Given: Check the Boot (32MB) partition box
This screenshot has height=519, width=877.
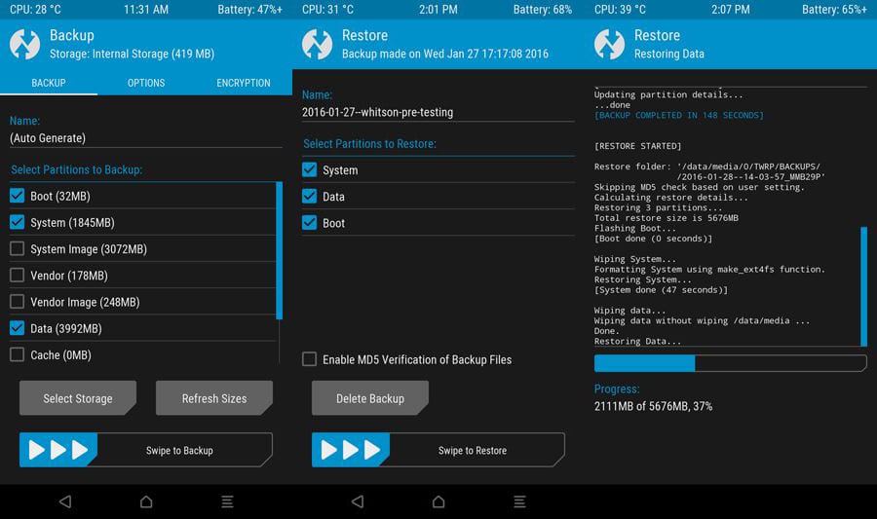Looking at the screenshot, I should click(18, 196).
